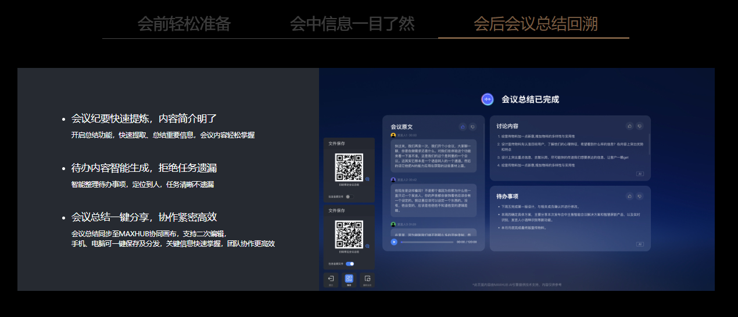Screen dimensions: 738x317
Task: Enlarge the upper QR code with magnifier
Action: pyautogui.click(x=367, y=179)
